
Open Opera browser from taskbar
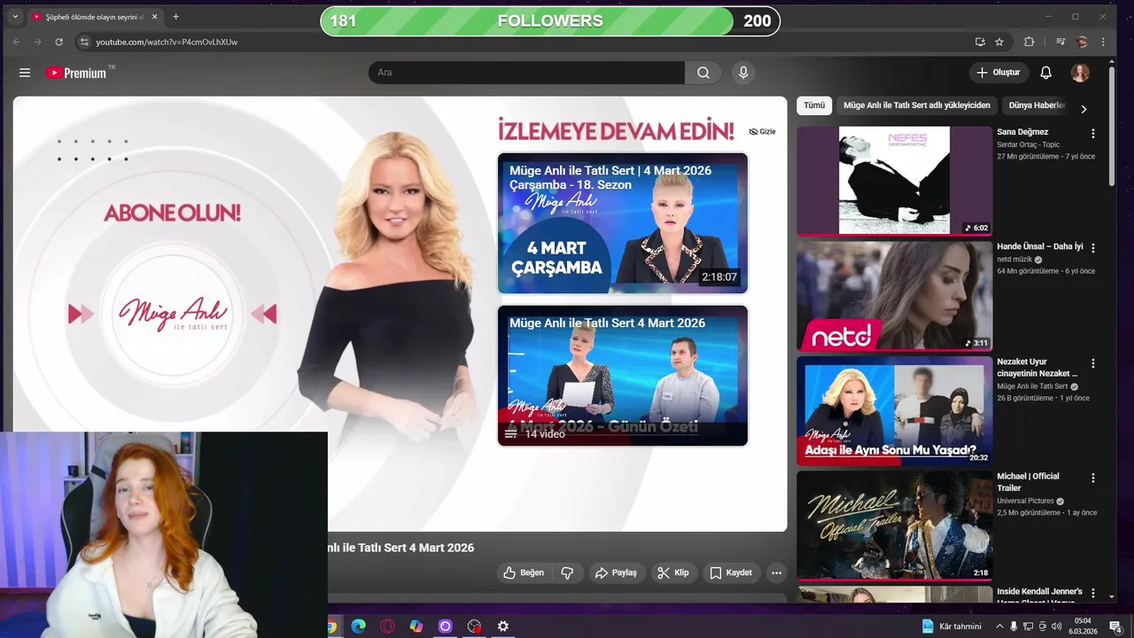(x=387, y=626)
